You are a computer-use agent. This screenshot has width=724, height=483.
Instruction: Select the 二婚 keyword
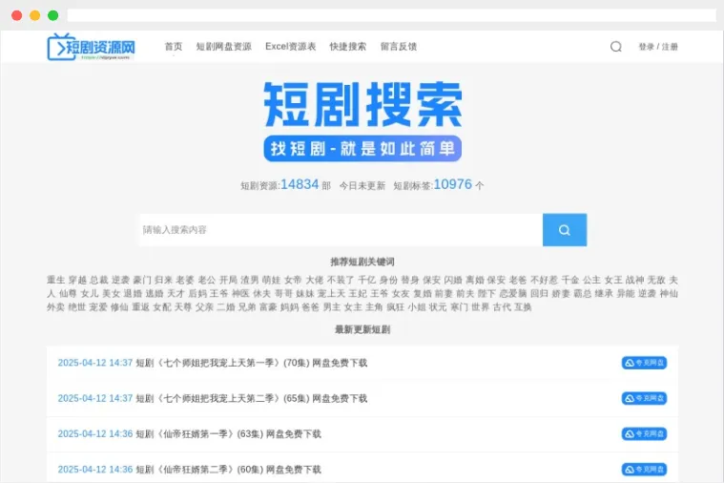pyautogui.click(x=226, y=307)
